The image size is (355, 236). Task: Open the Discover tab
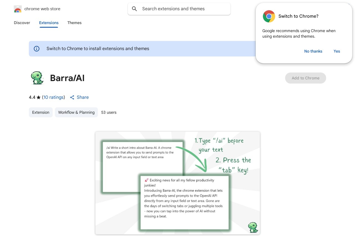click(22, 23)
